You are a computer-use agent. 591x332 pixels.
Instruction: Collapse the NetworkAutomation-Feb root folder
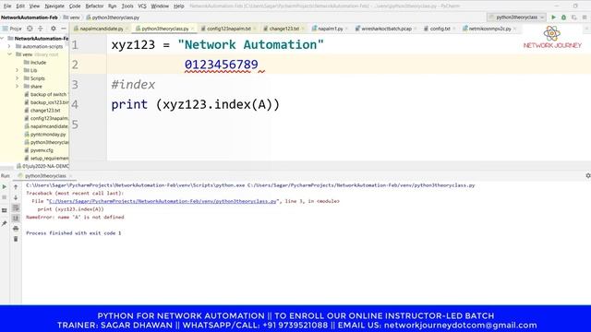[3, 39]
